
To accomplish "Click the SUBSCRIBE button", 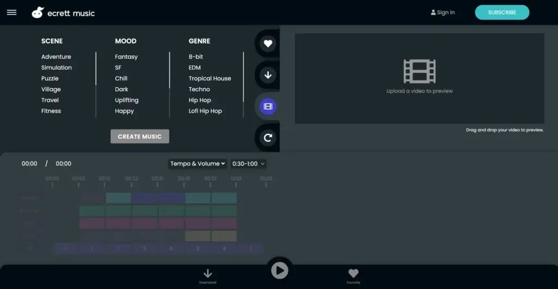I will [502, 13].
